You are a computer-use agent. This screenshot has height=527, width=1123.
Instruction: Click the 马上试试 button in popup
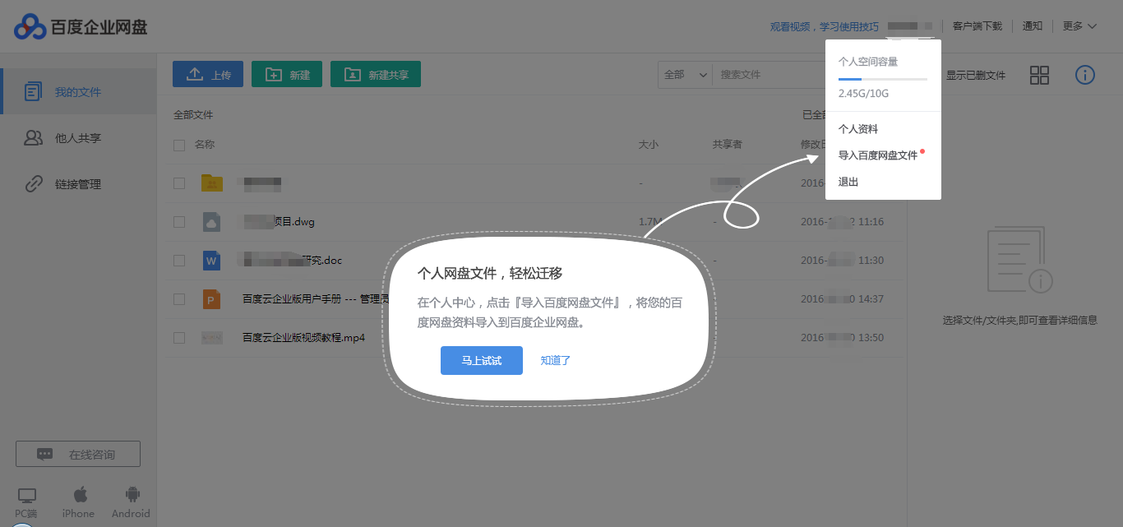pyautogui.click(x=482, y=361)
